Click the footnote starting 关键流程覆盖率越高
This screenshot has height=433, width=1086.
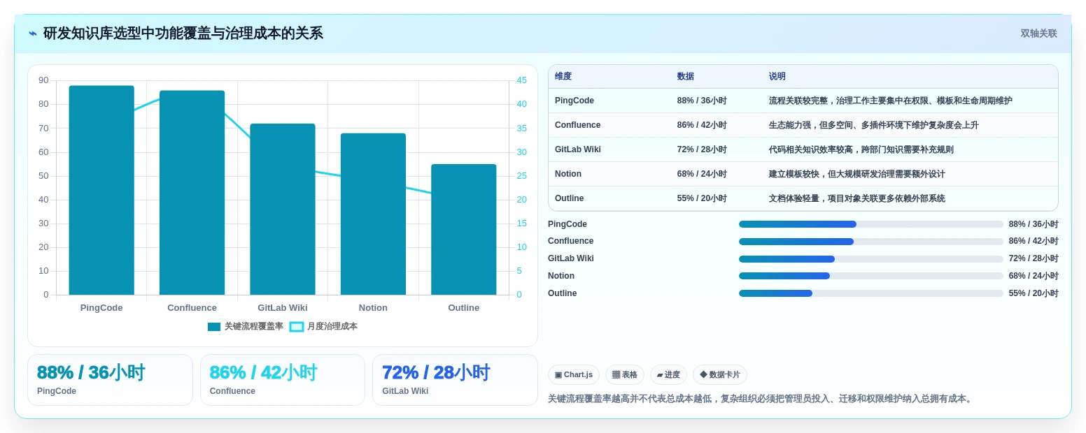(761, 399)
